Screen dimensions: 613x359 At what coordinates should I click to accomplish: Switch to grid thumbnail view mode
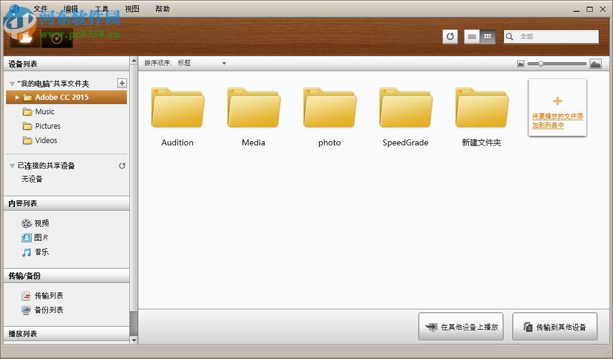coord(488,36)
